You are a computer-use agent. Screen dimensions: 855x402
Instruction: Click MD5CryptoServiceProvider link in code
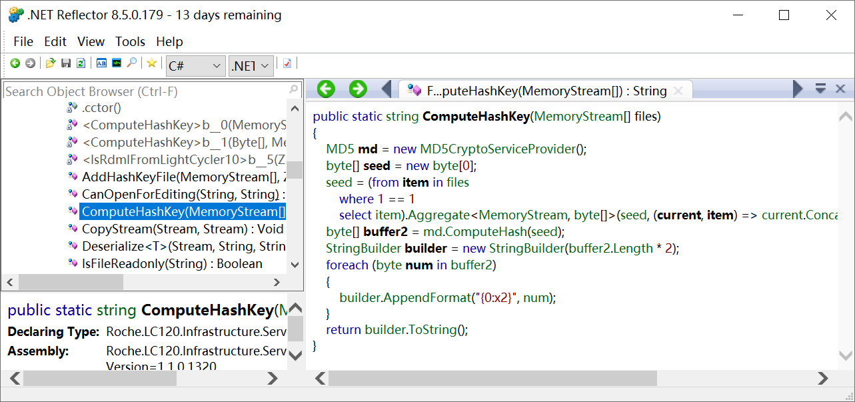(498, 149)
